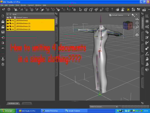Expand the B25GDevDress (4) node

[13, 29]
